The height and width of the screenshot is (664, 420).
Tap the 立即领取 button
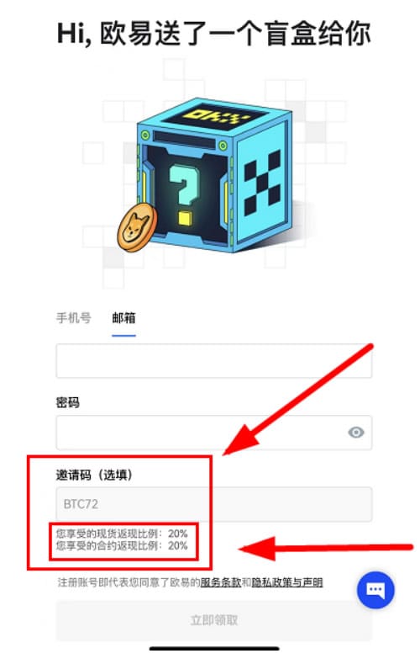tap(214, 620)
